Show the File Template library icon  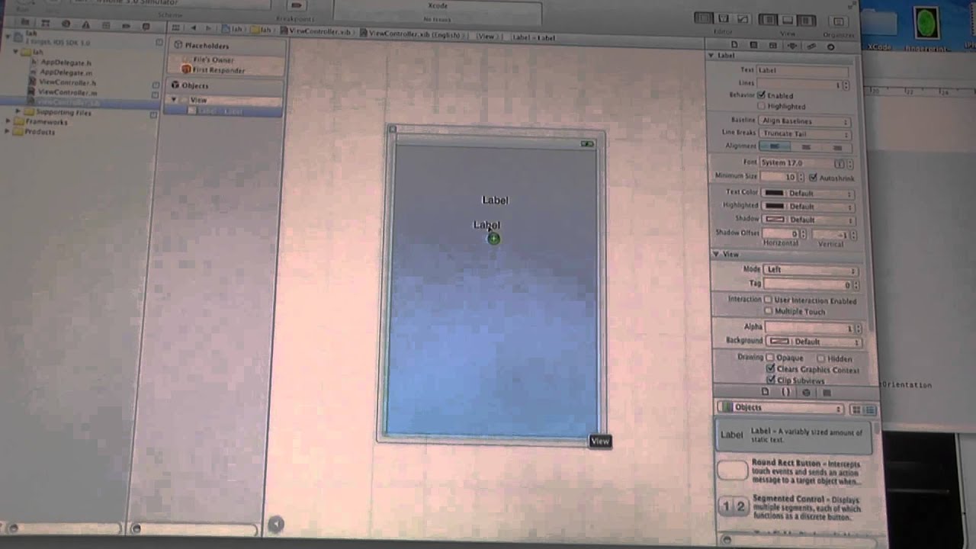click(766, 391)
